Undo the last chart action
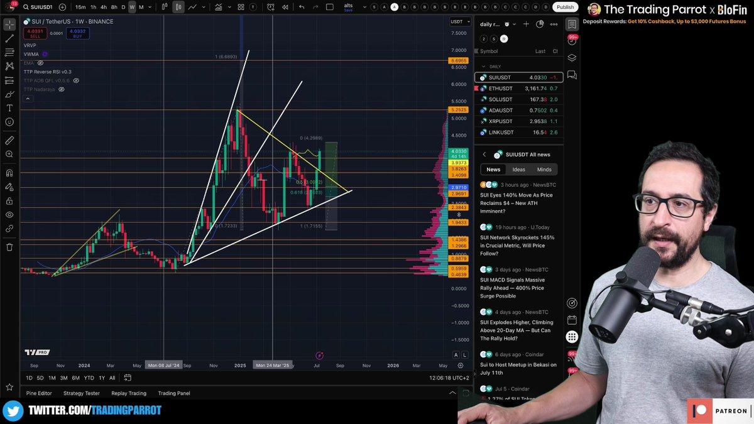The width and height of the screenshot is (754, 424). [x=302, y=7]
